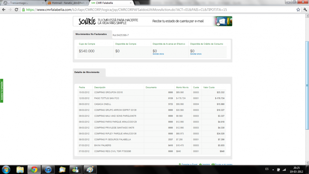Viewport: 309px width, 174px height.
Task: Switch to the Transantiago tab
Action: (23, 3)
